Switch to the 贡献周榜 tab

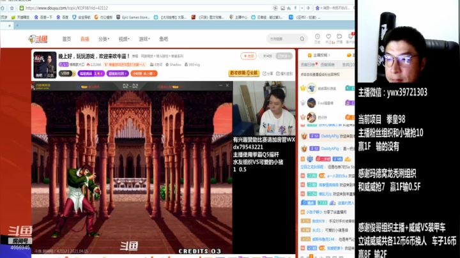327,64
